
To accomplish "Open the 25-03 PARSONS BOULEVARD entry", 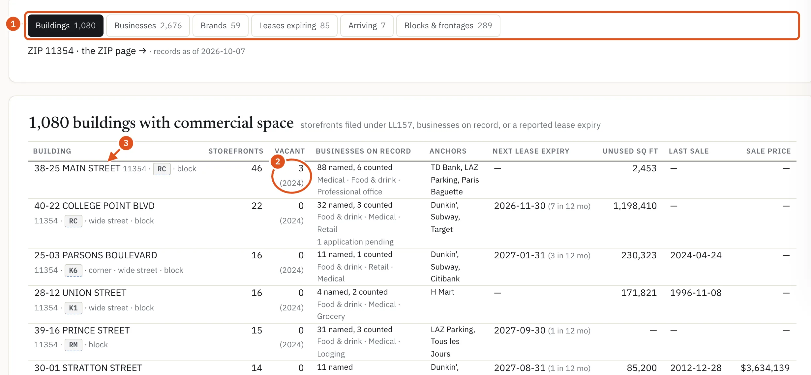I will 96,255.
